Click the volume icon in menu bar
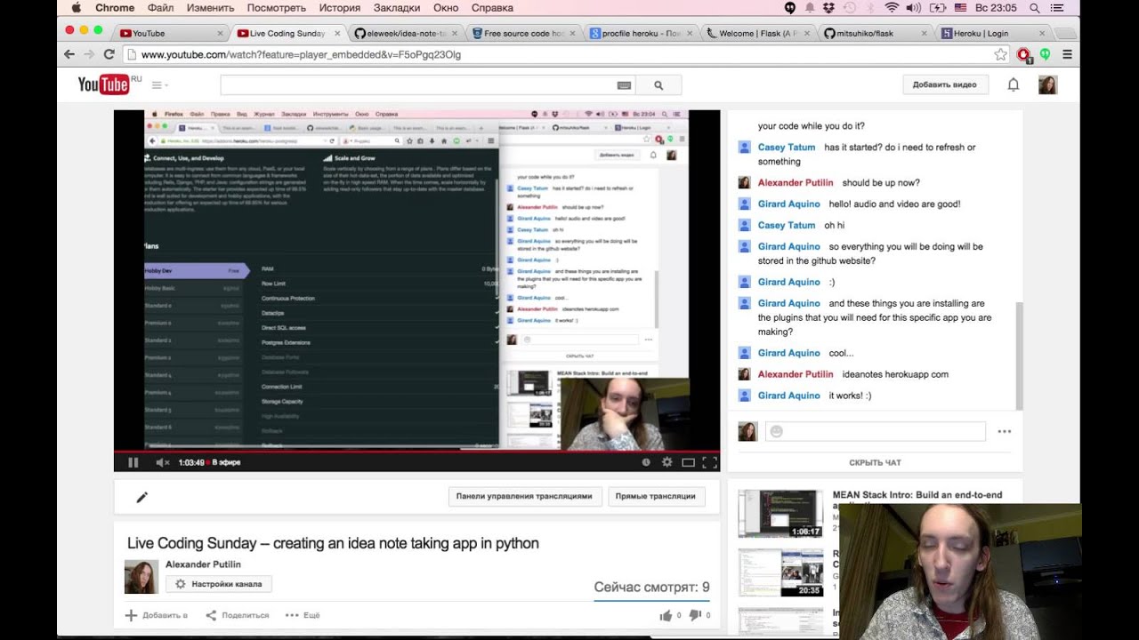The width and height of the screenshot is (1139, 640). [x=913, y=8]
